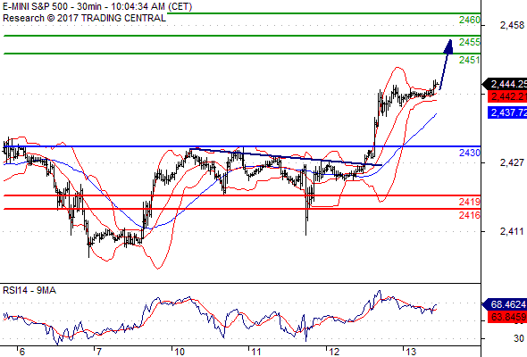Select the 'Research © 2017 TRADING CENTRAL' text
The height and width of the screenshot is (357, 527).
[x=84, y=18]
